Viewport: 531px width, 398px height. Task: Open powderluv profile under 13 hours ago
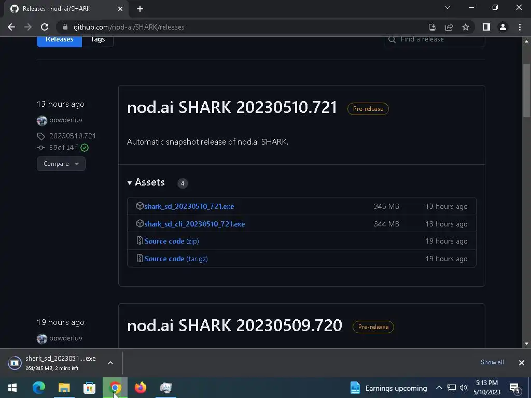66,120
